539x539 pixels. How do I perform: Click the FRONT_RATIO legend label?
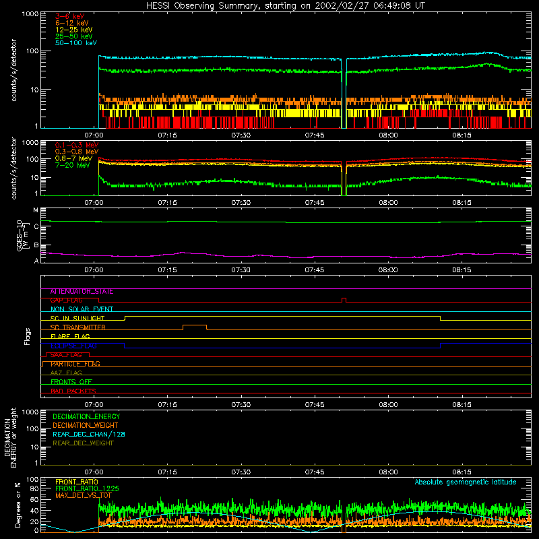pos(77,482)
